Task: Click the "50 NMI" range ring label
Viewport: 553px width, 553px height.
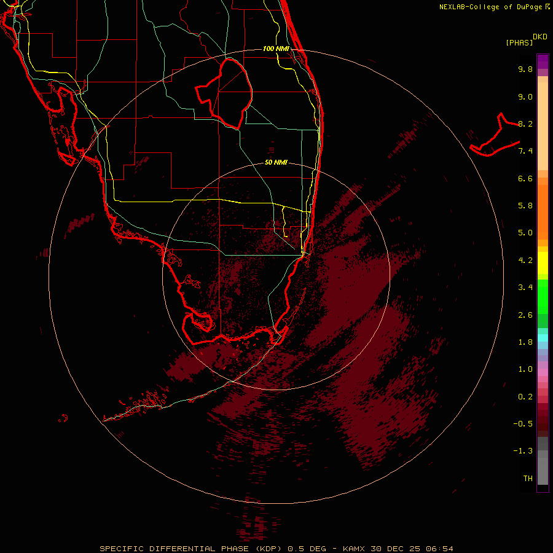Action: (x=276, y=162)
